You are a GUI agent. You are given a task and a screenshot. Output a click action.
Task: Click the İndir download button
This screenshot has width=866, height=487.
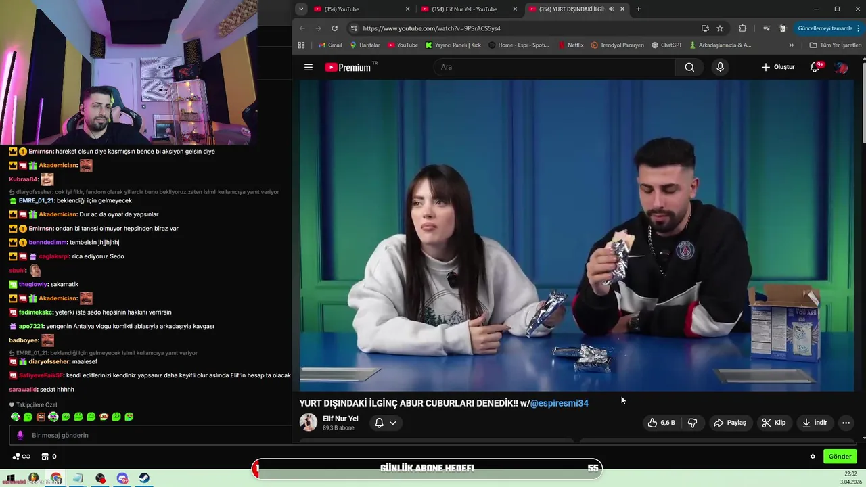[x=815, y=423]
